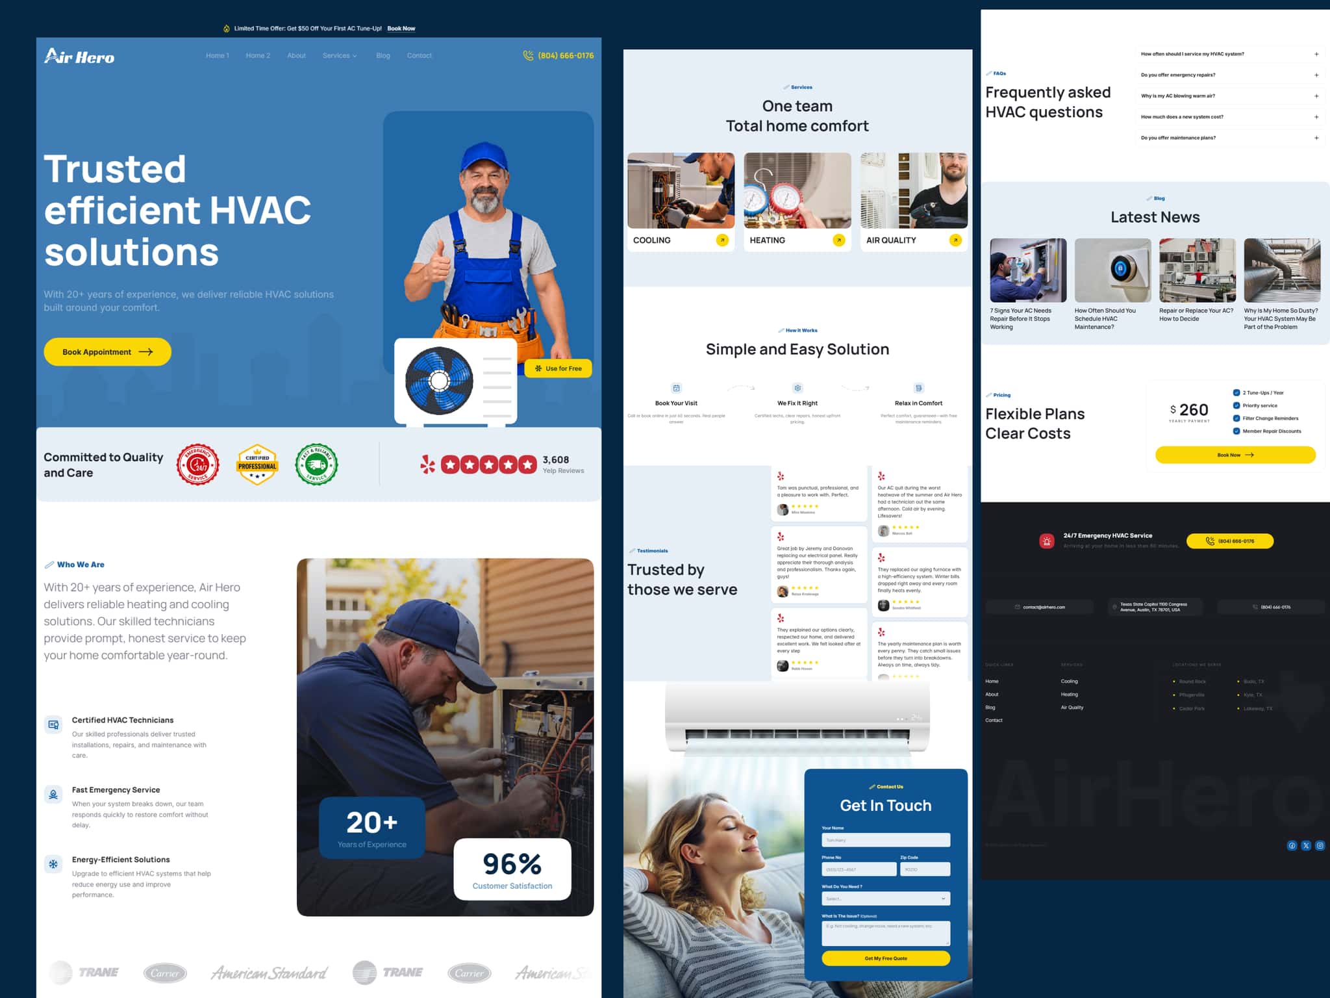Image resolution: width=1330 pixels, height=998 pixels.
Task: Click the Energy-Efficient Solutions snowflake icon
Action: [53, 864]
